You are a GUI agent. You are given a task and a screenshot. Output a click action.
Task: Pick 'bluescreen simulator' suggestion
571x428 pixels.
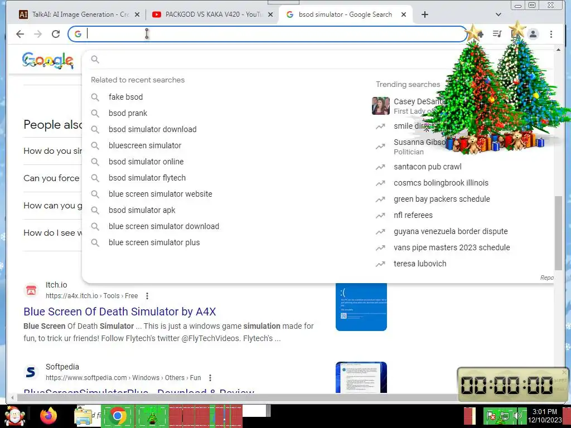coord(145,145)
